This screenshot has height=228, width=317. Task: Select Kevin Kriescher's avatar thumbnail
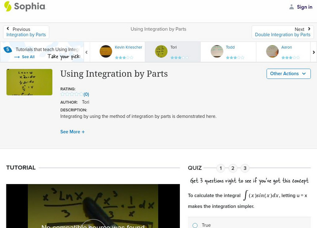pos(105,51)
